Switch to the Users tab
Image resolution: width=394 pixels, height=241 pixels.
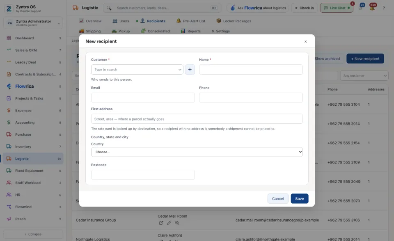121,21
